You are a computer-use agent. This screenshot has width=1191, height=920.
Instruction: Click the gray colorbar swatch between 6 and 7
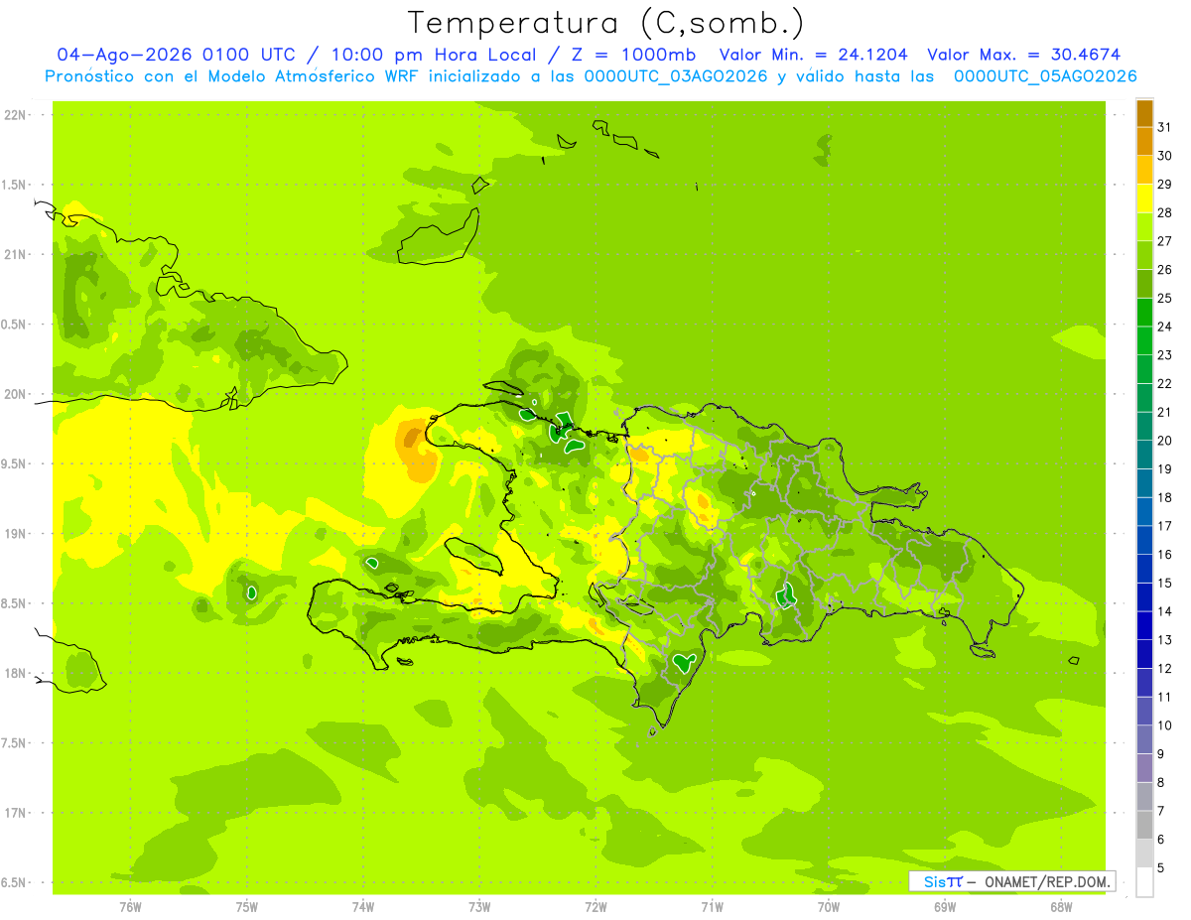pyautogui.click(x=1144, y=825)
